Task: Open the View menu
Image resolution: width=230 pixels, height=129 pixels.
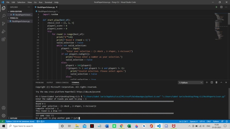Action: 30,2
